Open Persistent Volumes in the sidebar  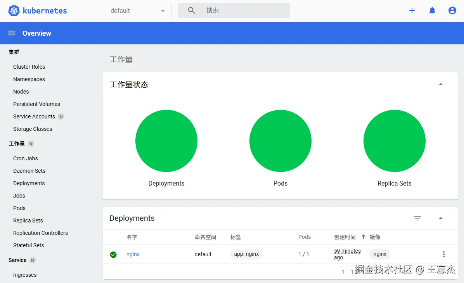37,104
